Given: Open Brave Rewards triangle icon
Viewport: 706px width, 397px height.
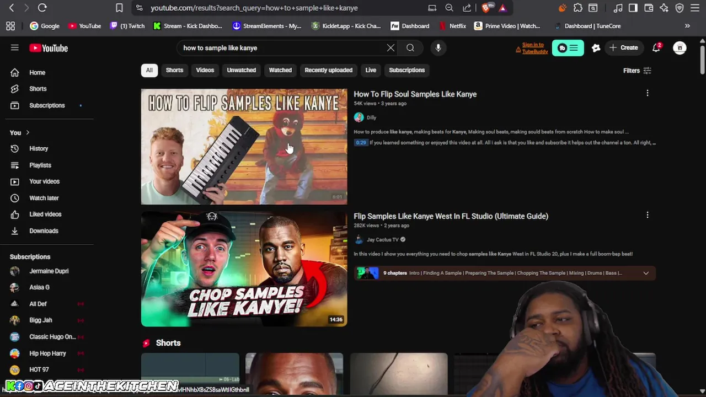Looking at the screenshot, I should [502, 8].
